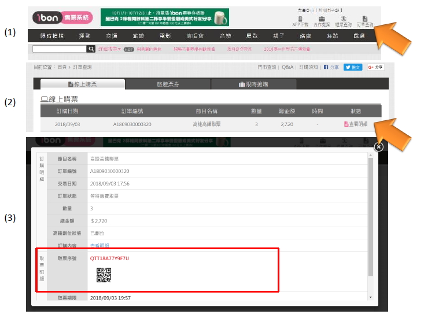This screenshot has width=424, height=318.
Task: Click the pink 查看明細 link in order row
Action: click(356, 124)
